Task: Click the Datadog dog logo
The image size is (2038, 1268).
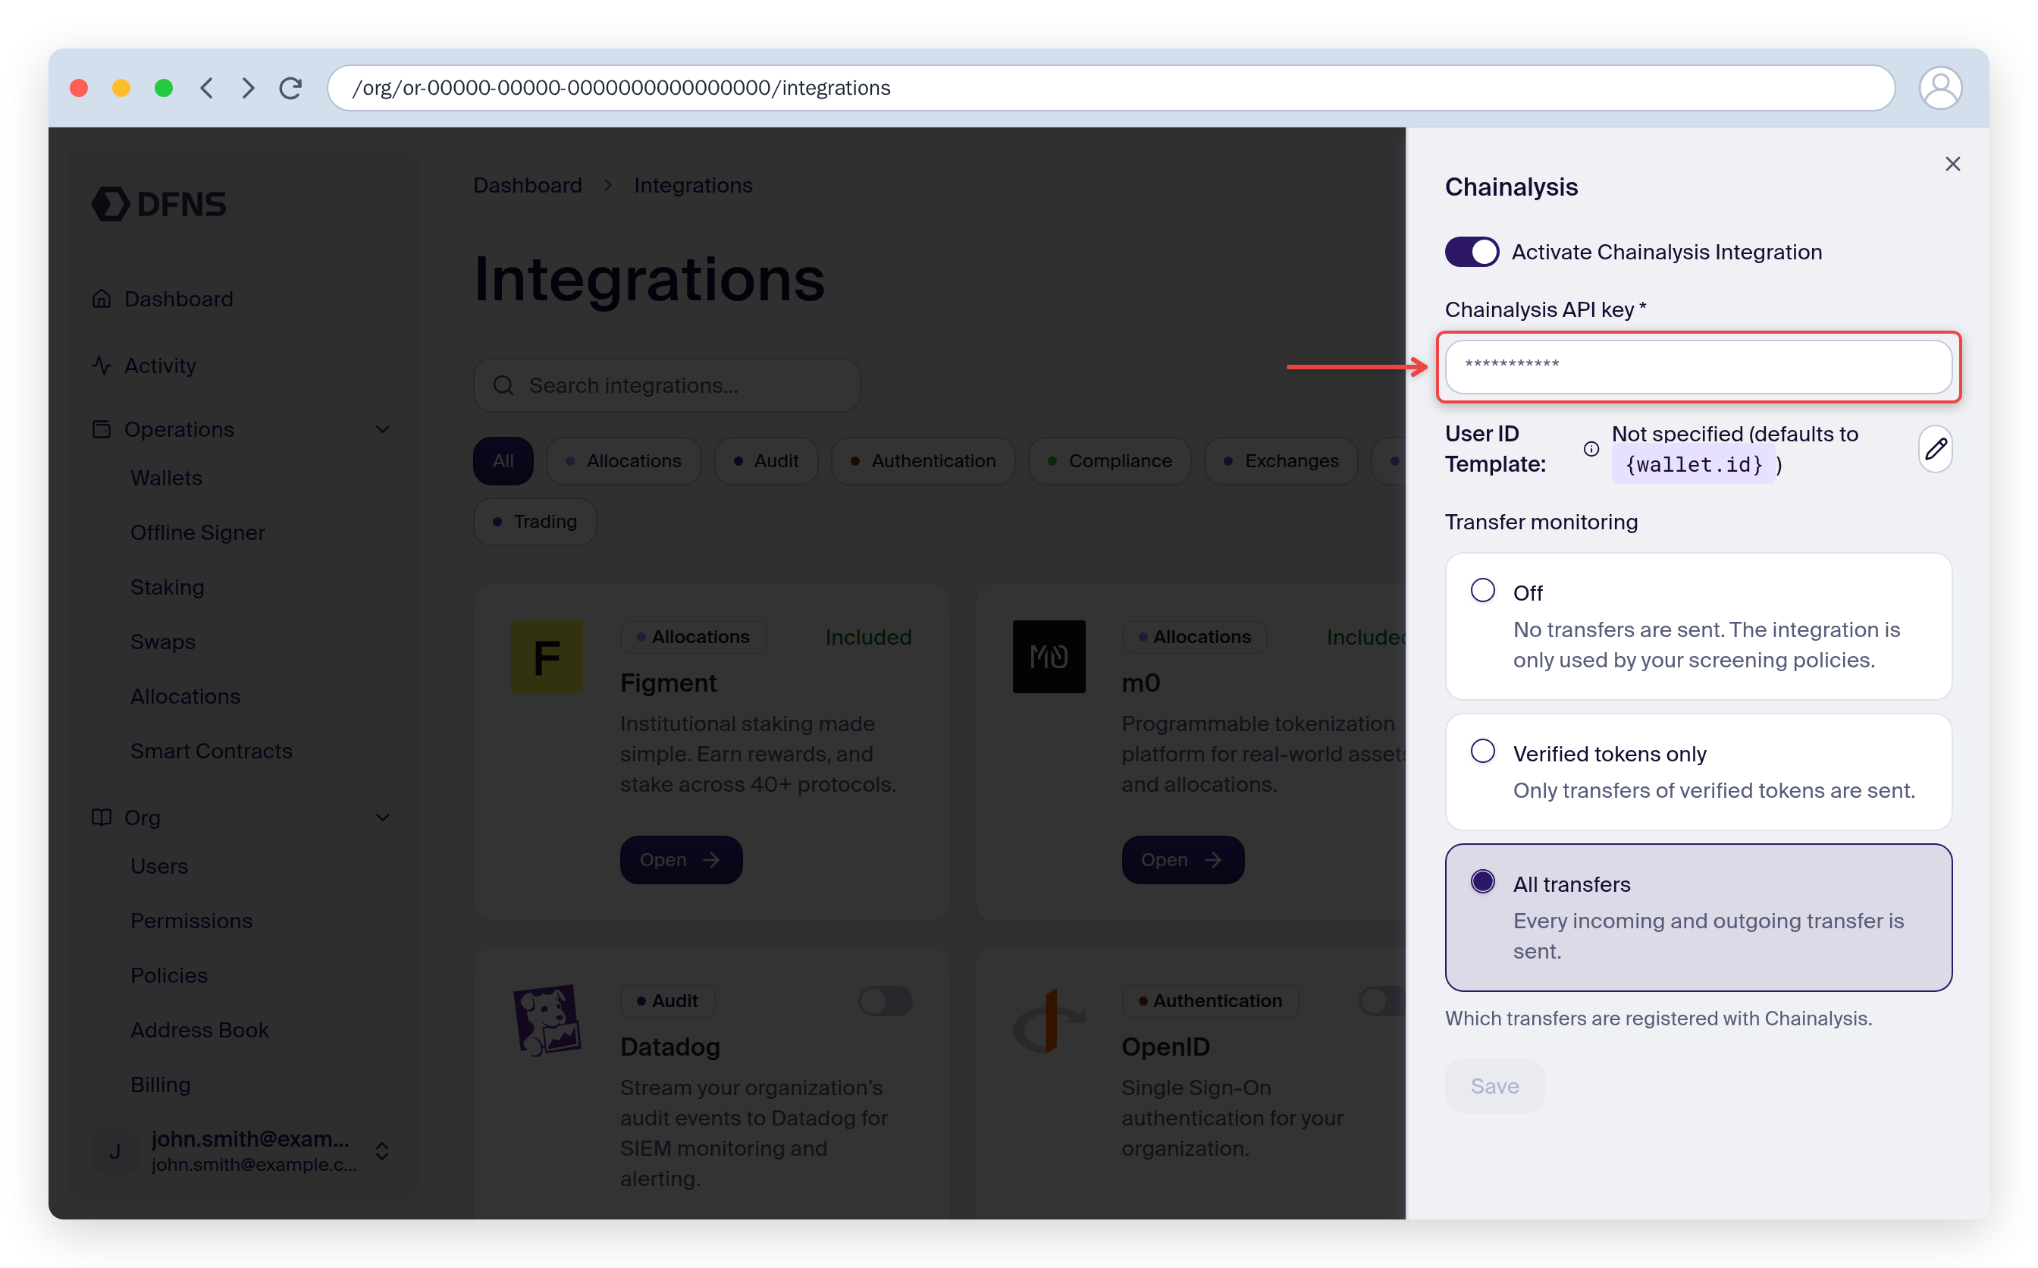Action: (547, 1020)
